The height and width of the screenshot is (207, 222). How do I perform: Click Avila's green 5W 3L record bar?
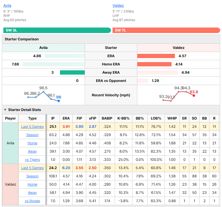pos(57,30)
